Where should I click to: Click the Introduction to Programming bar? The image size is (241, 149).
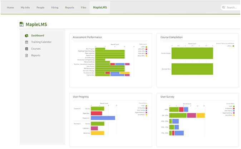(100, 60)
